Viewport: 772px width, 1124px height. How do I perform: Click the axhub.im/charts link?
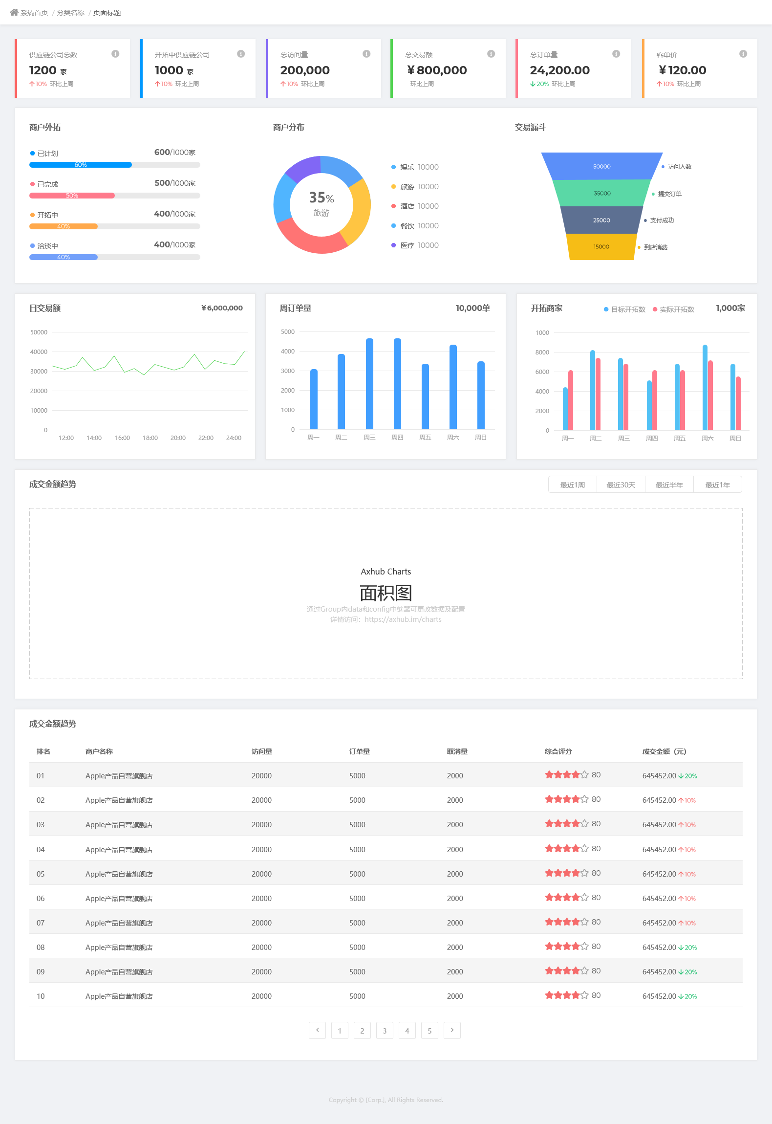pyautogui.click(x=403, y=619)
